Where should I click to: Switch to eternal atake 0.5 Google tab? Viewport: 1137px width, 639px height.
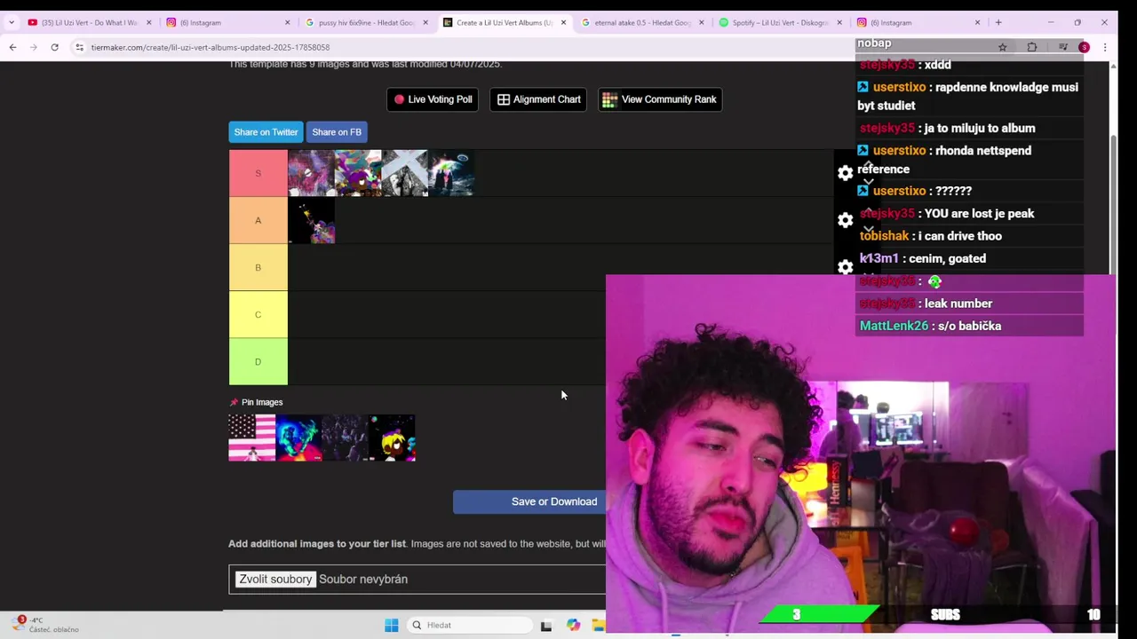click(x=641, y=22)
